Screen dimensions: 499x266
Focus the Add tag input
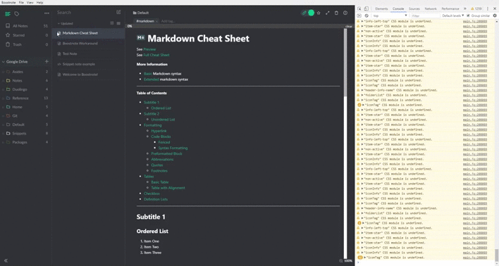[168, 21]
